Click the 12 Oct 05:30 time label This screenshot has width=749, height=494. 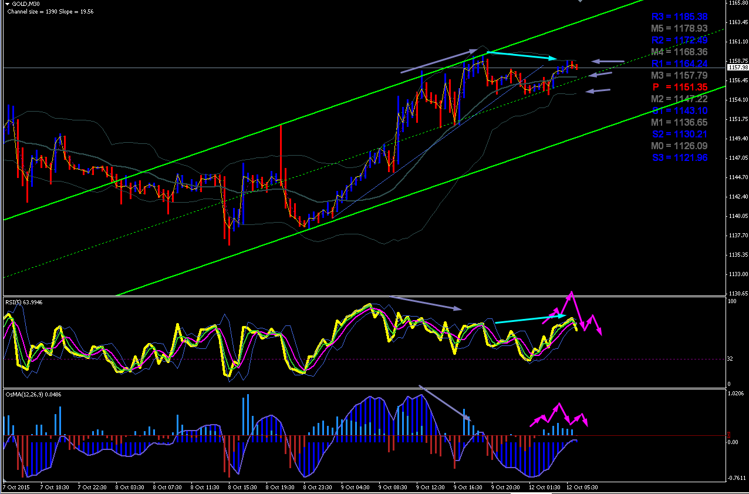pyautogui.click(x=582, y=488)
